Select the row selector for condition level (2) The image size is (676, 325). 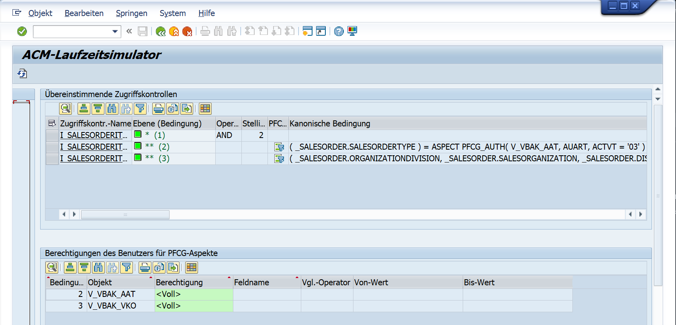52,147
